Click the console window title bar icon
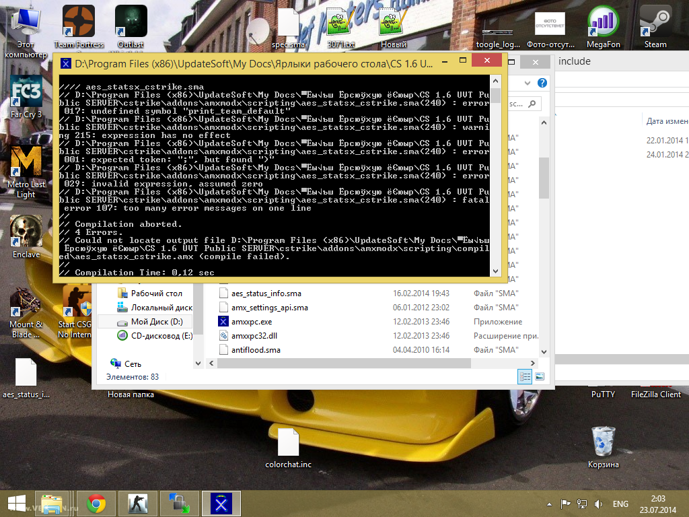The width and height of the screenshot is (689, 517). tap(65, 64)
